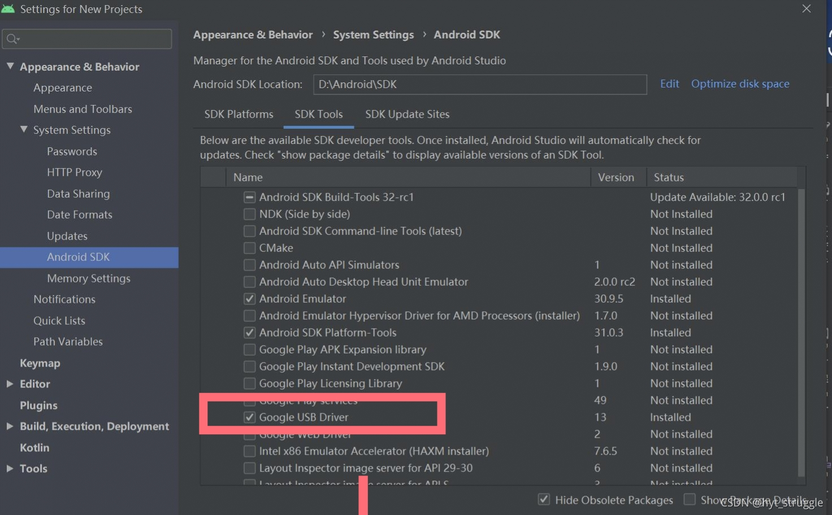
Task: Select Path Variables settings
Action: (x=68, y=342)
